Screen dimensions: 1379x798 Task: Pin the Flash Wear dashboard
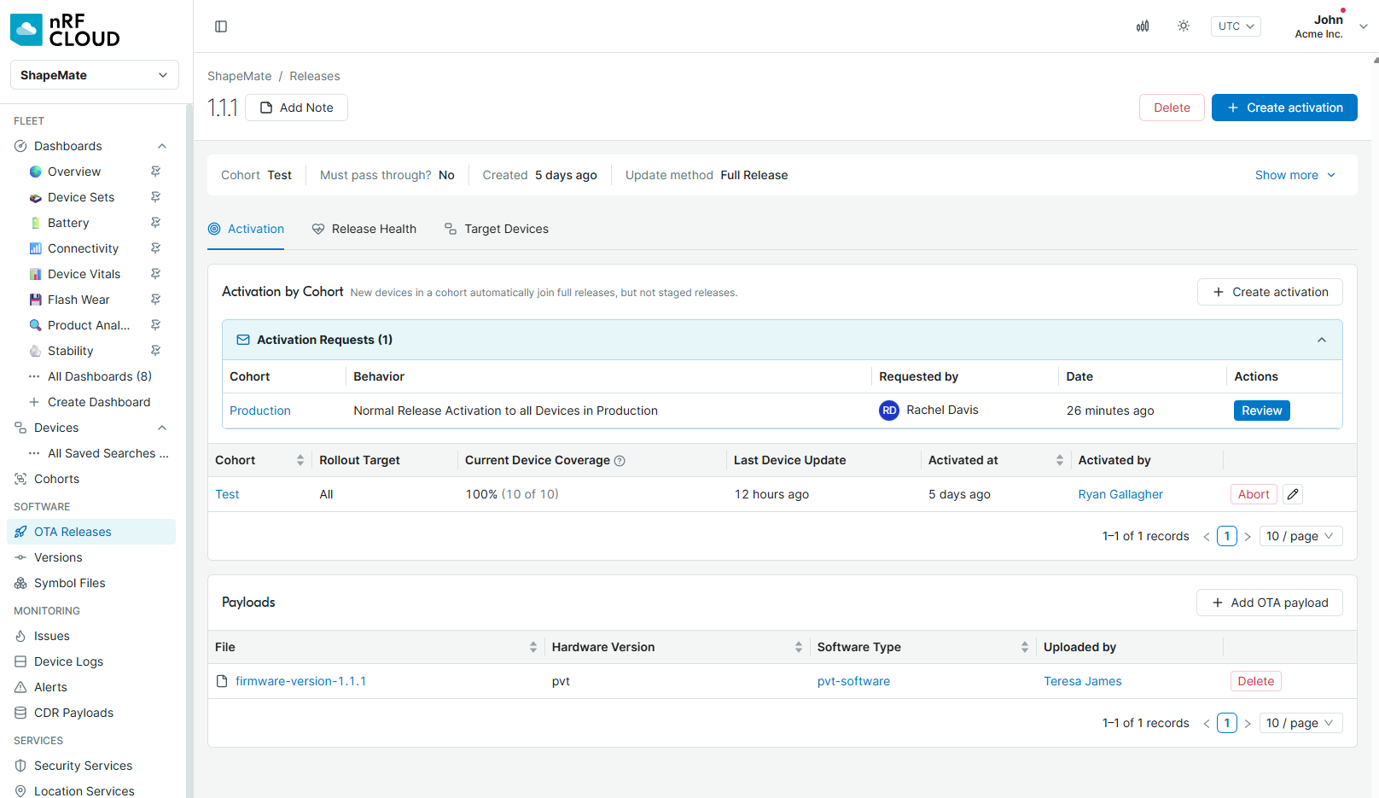(155, 300)
